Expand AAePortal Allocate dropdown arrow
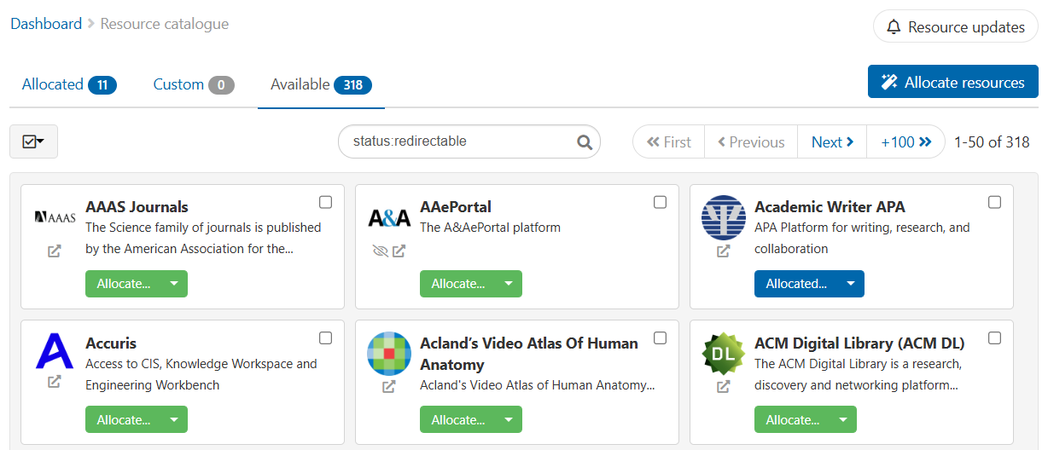This screenshot has width=1048, height=450. 509,284
